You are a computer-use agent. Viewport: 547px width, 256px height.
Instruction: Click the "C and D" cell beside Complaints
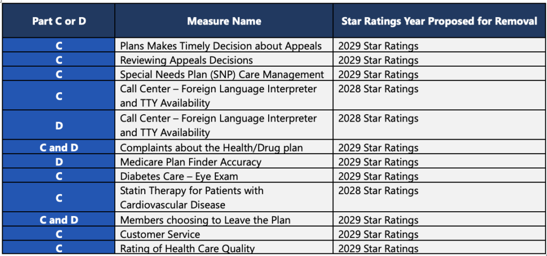point(59,148)
